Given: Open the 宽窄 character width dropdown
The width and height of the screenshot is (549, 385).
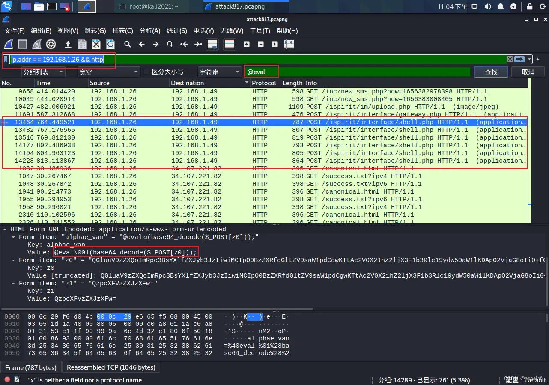Looking at the screenshot, I should tap(108, 72).
